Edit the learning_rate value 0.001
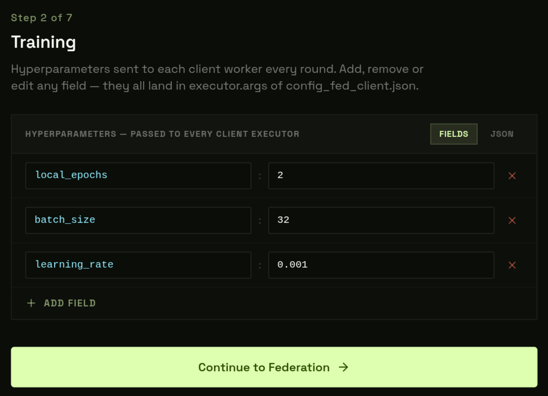The height and width of the screenshot is (396, 548). click(x=381, y=265)
